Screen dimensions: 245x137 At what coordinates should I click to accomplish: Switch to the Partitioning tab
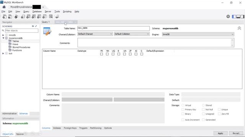96,128
